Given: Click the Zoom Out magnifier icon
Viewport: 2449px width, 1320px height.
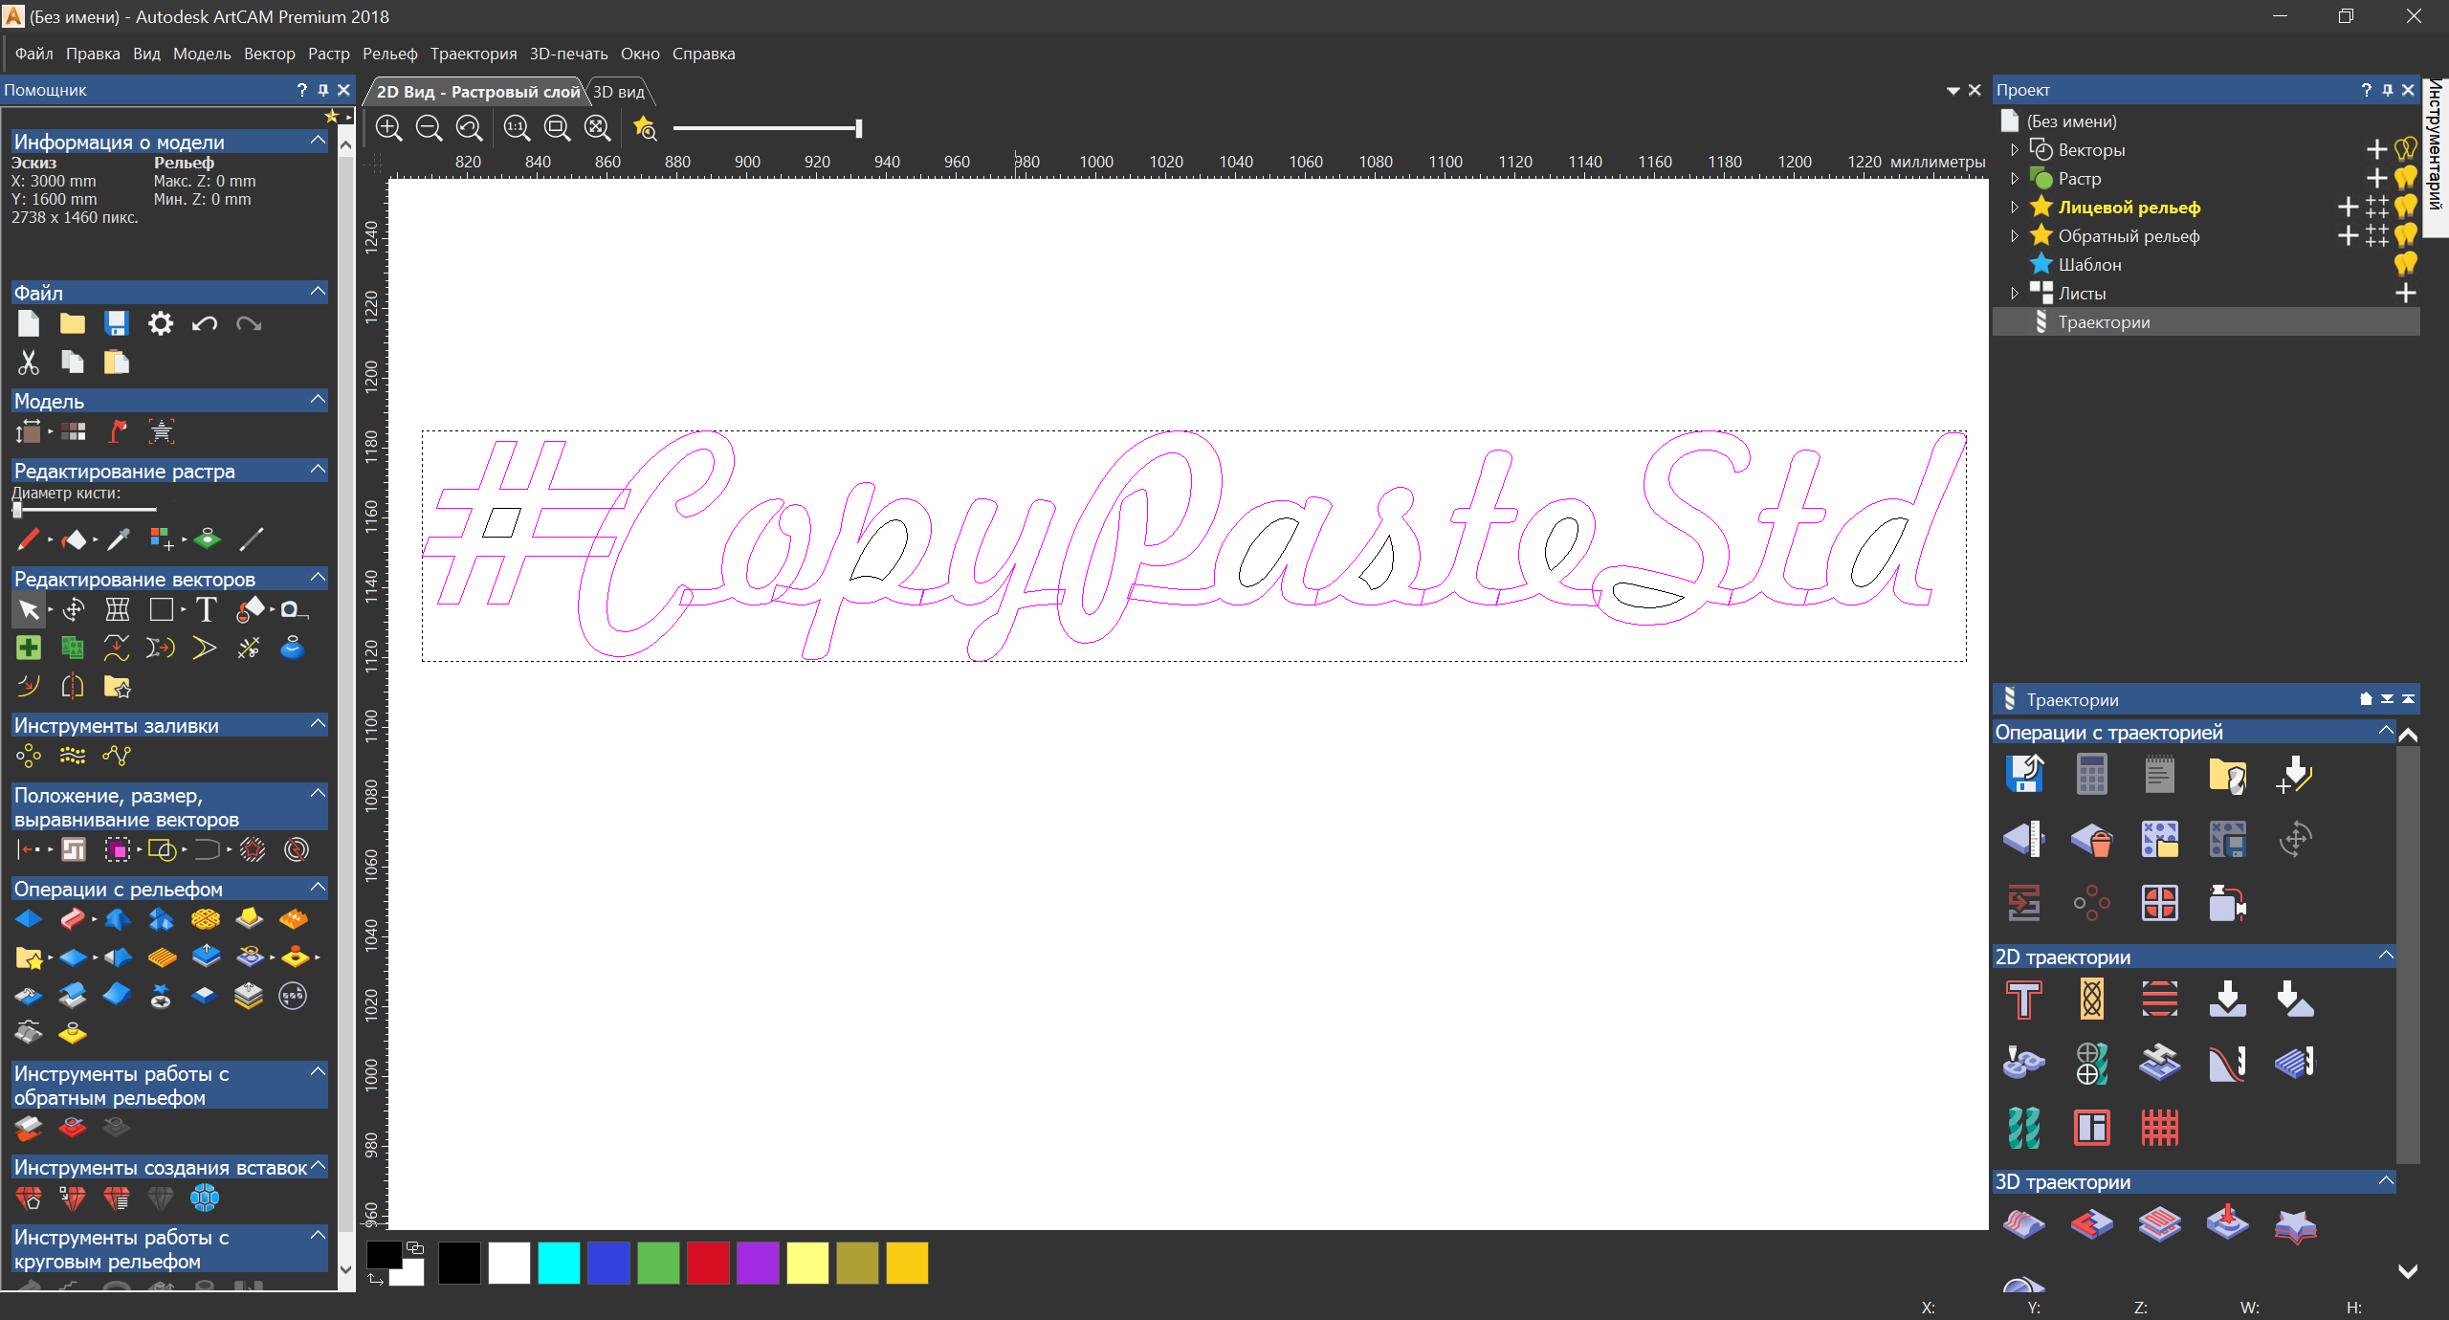Looking at the screenshot, I should tap(430, 128).
